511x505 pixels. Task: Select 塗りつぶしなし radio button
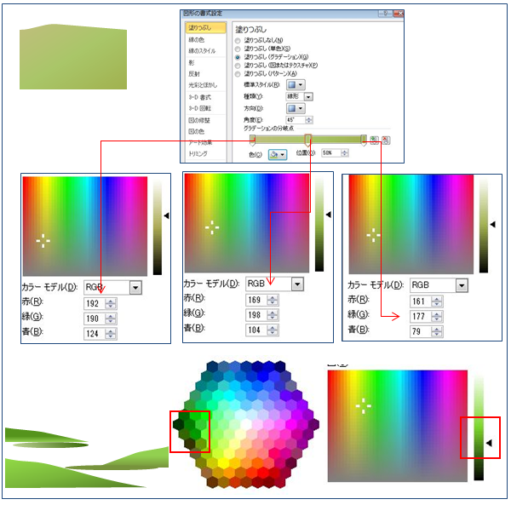(237, 41)
